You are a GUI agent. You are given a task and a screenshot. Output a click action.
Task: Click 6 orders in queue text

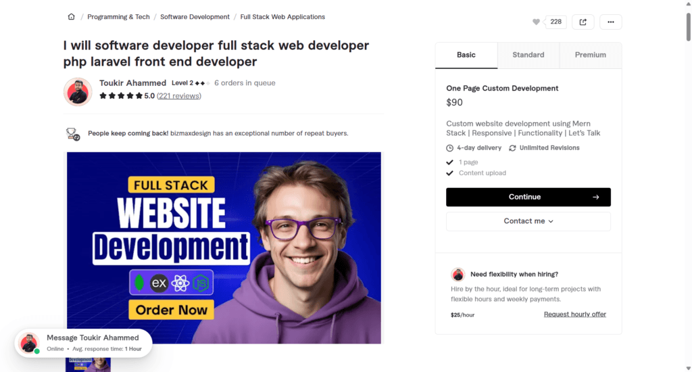pyautogui.click(x=245, y=83)
